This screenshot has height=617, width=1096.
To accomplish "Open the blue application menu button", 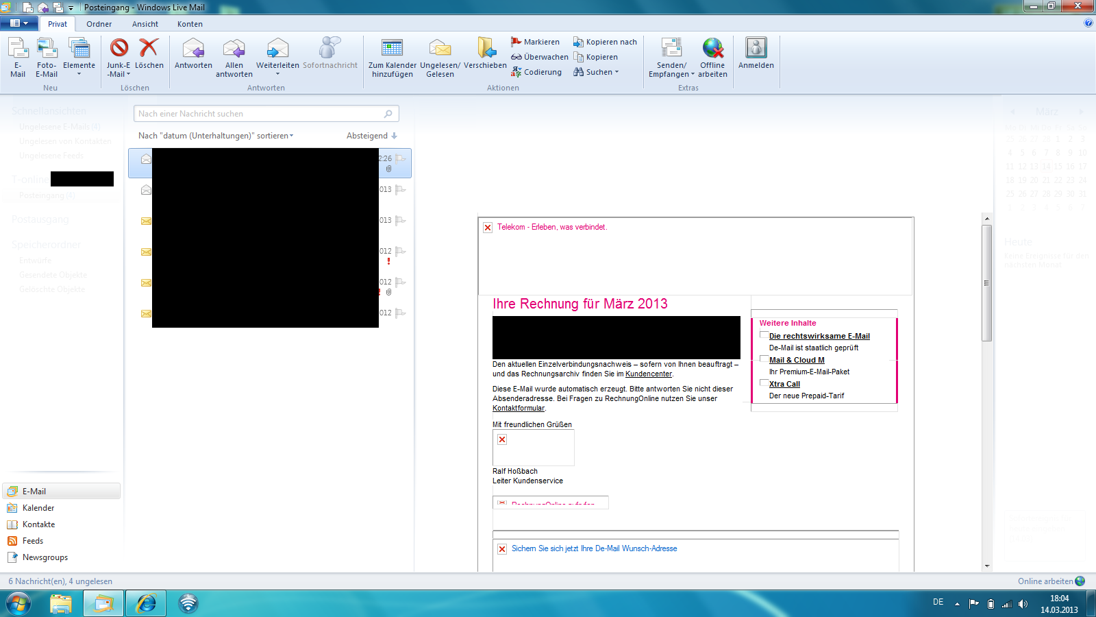I will [x=18, y=23].
